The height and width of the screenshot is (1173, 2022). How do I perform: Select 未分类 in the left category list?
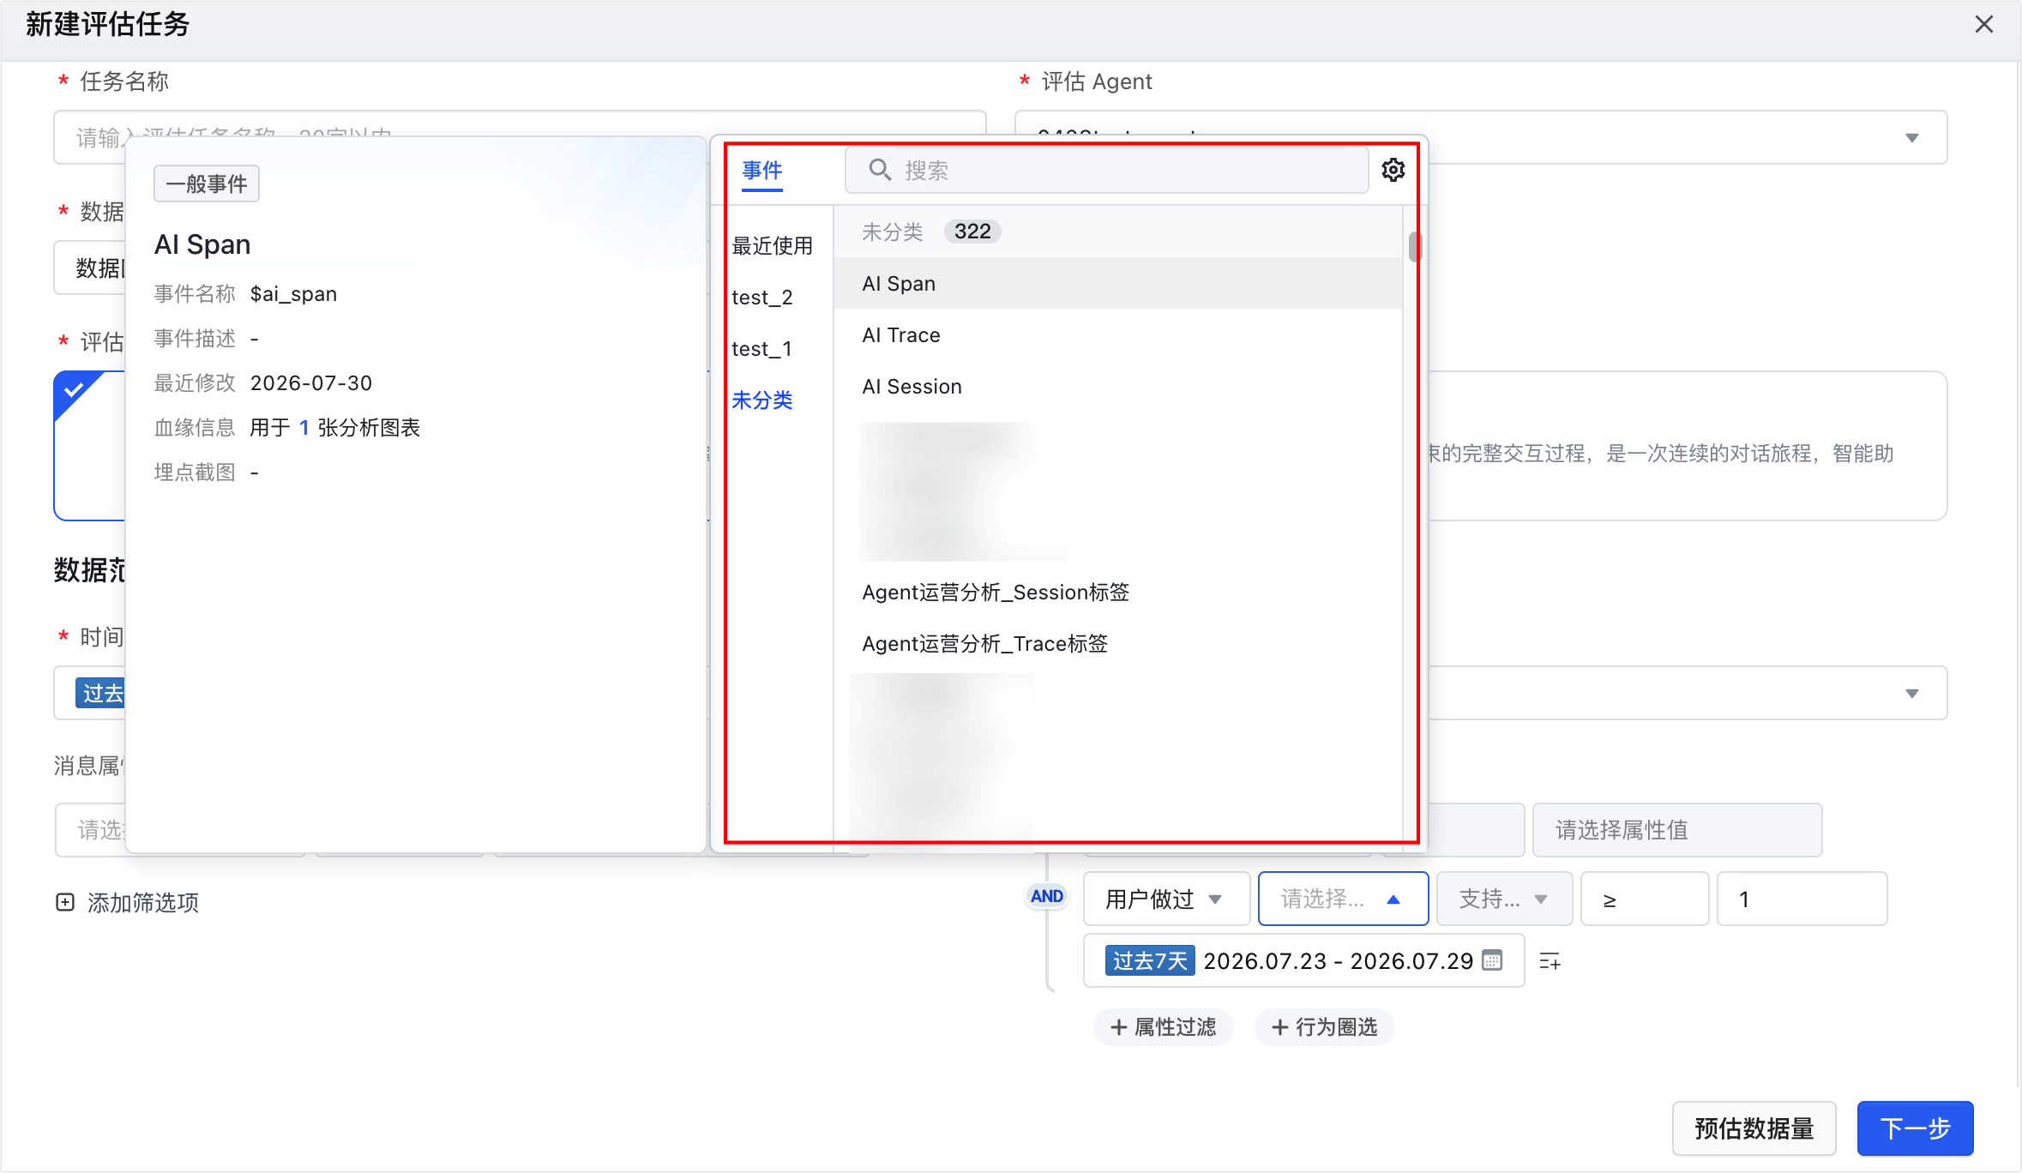click(x=761, y=400)
